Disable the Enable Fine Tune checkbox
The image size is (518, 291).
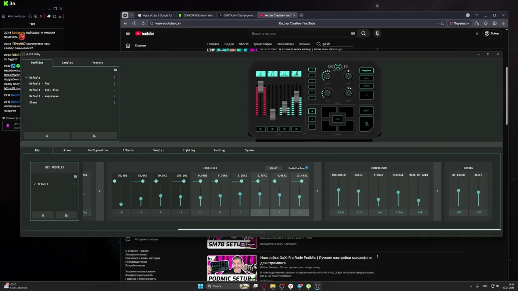coord(306,168)
